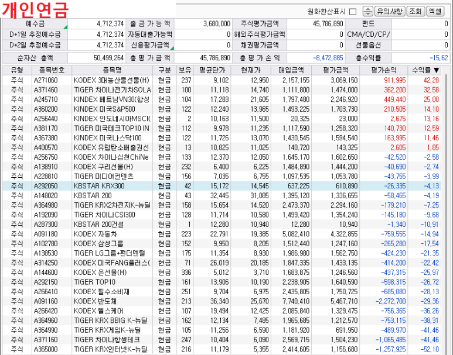Click the 수익률 value -52.10
The image size is (453, 355).
pos(431,349)
